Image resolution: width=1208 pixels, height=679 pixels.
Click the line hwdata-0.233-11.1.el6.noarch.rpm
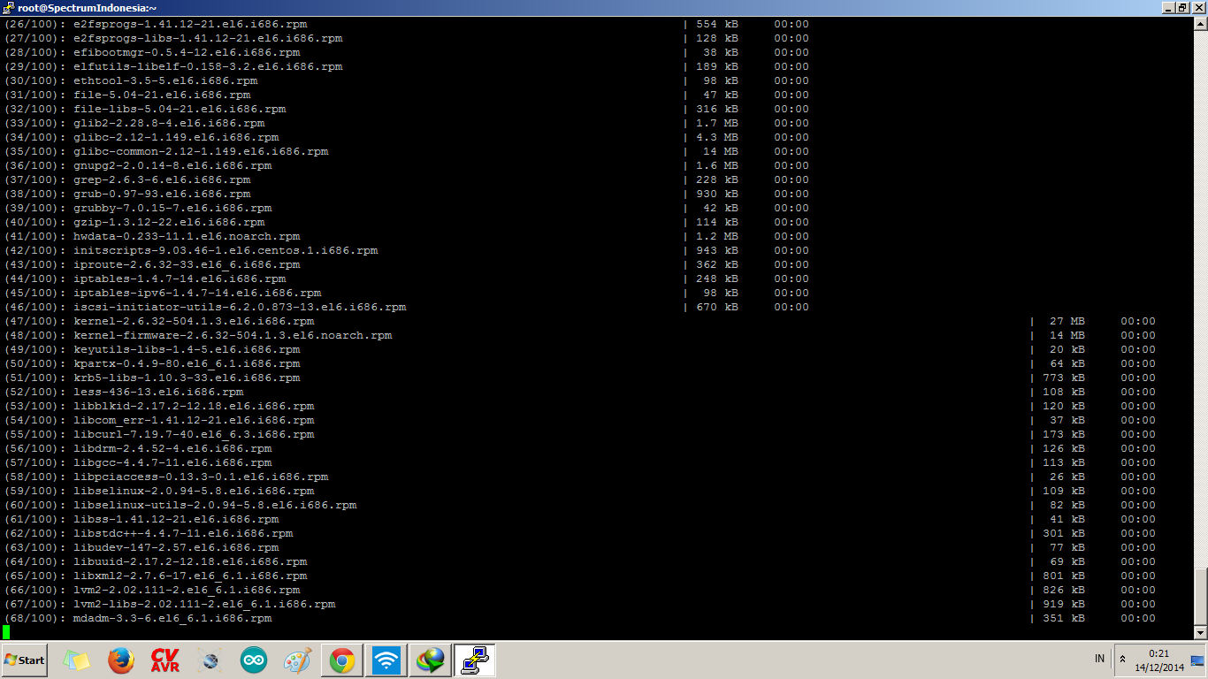point(187,237)
